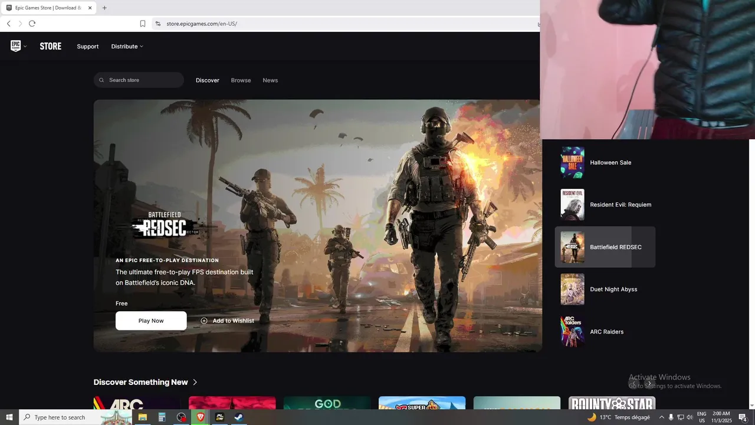Click the microphone tray icon
Screen dimensions: 755x425
671,417
